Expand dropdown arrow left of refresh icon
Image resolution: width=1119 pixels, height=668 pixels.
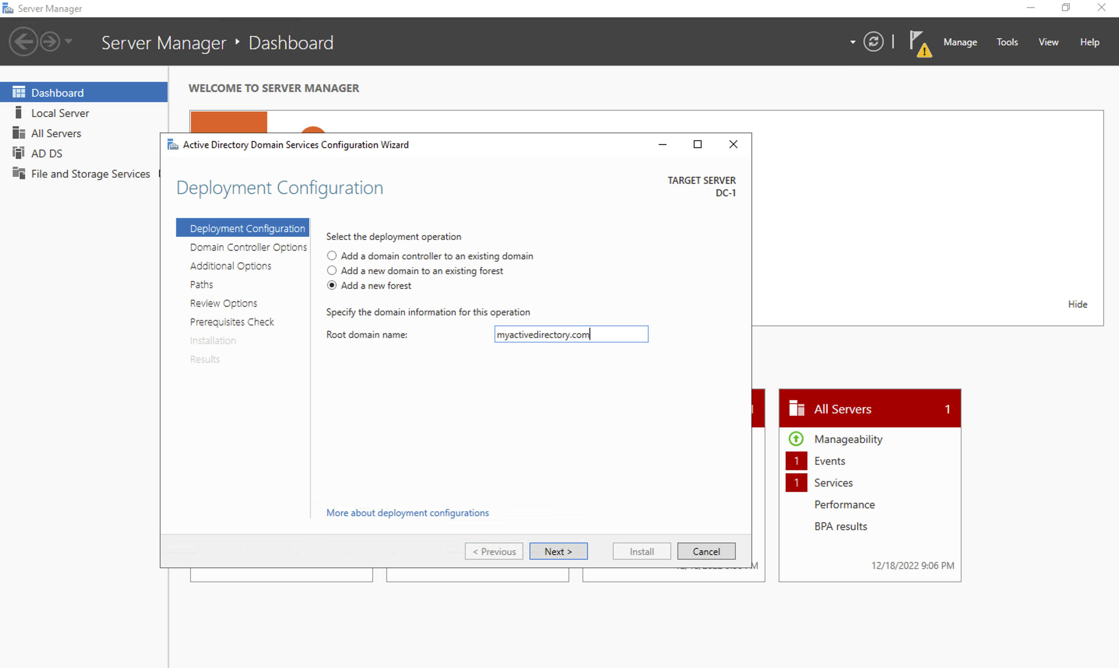pos(853,42)
